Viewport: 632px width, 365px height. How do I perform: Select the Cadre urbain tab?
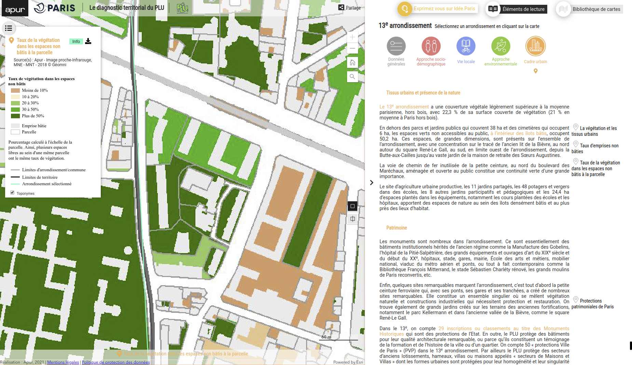(x=535, y=46)
